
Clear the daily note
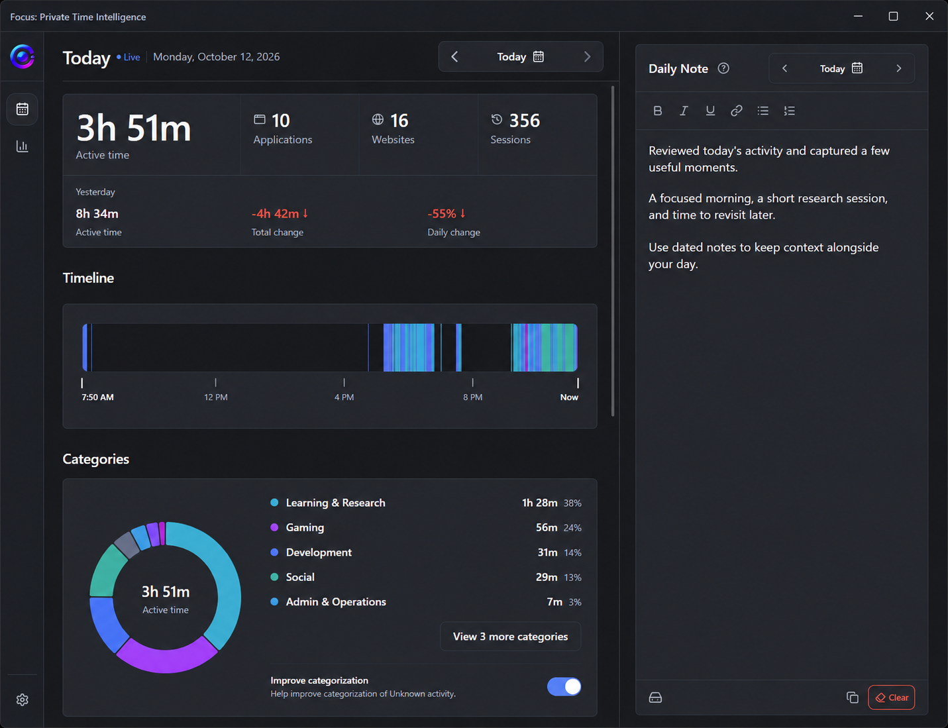point(892,698)
